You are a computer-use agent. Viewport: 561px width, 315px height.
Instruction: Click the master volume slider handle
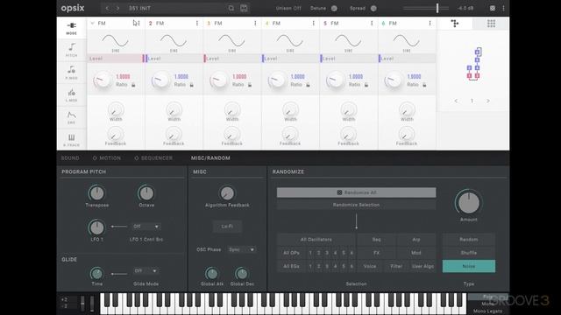[437, 8]
